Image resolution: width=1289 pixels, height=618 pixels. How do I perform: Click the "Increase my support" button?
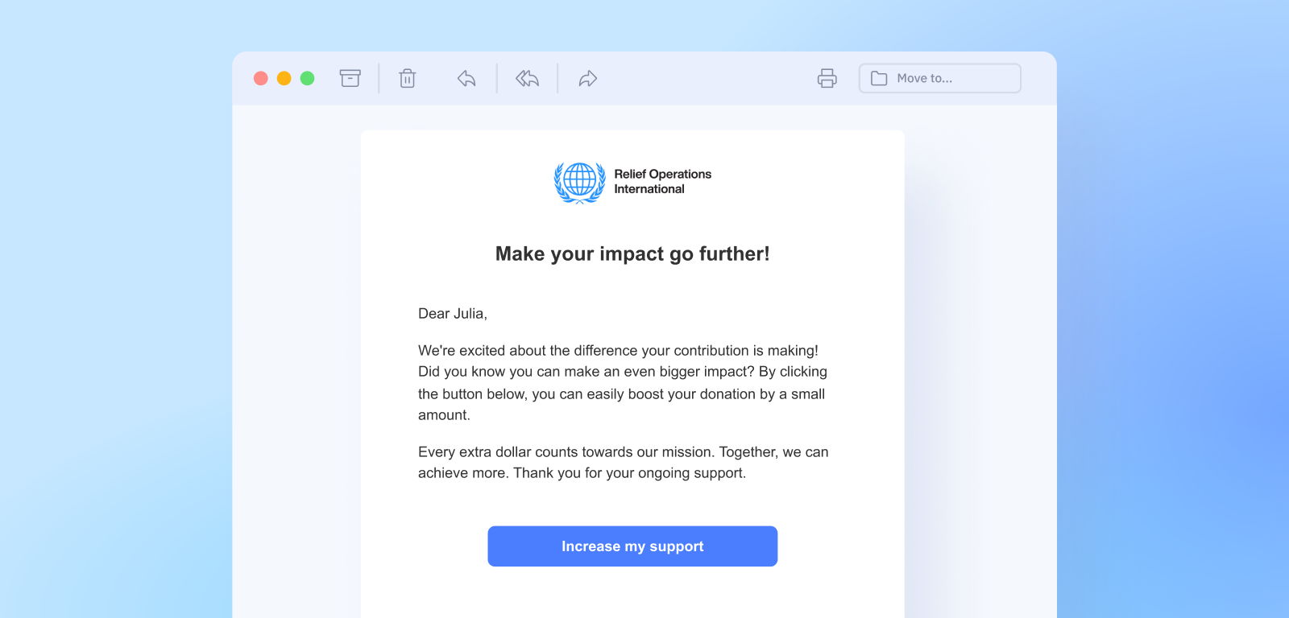(x=632, y=546)
